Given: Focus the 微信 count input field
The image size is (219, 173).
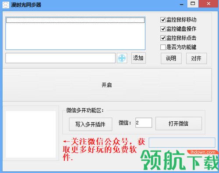Looking at the screenshot, I should point(144,123).
